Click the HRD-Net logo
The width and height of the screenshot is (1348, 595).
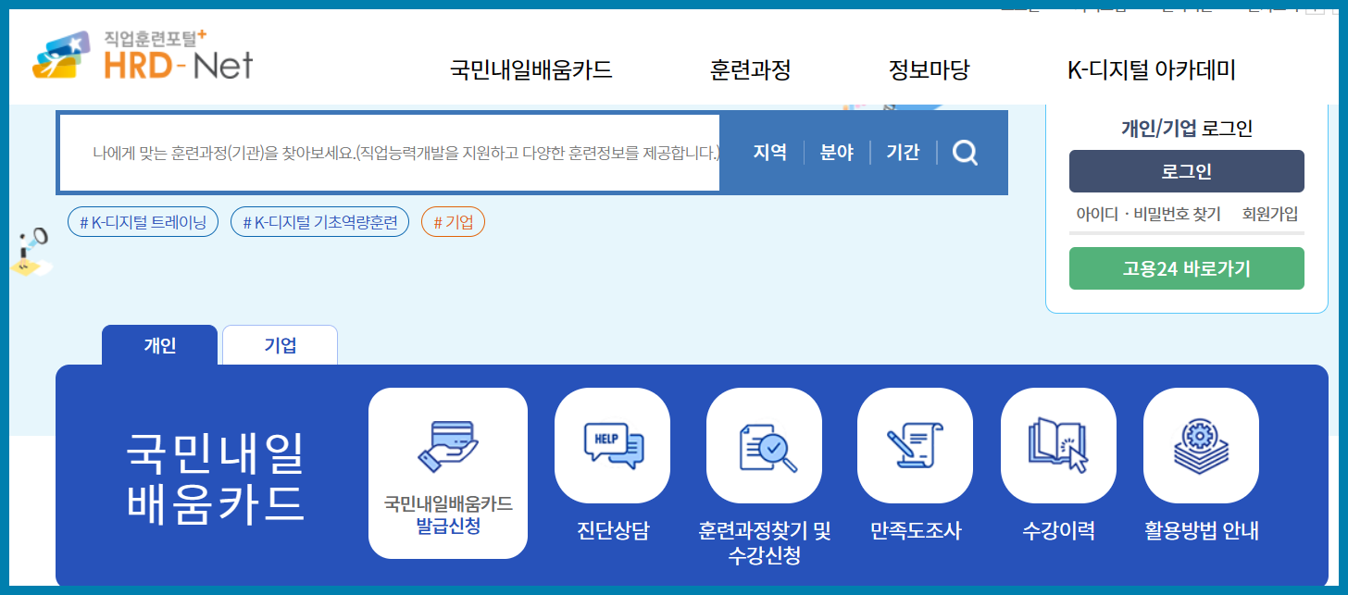(143, 56)
